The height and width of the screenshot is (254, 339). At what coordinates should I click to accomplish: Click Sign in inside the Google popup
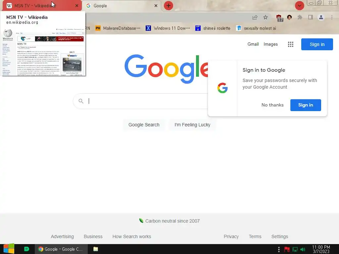(306, 105)
